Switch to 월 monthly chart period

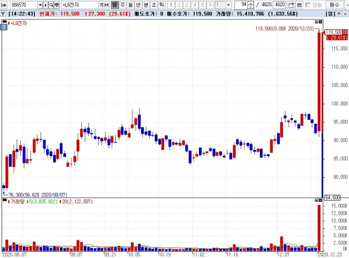coord(130,5)
